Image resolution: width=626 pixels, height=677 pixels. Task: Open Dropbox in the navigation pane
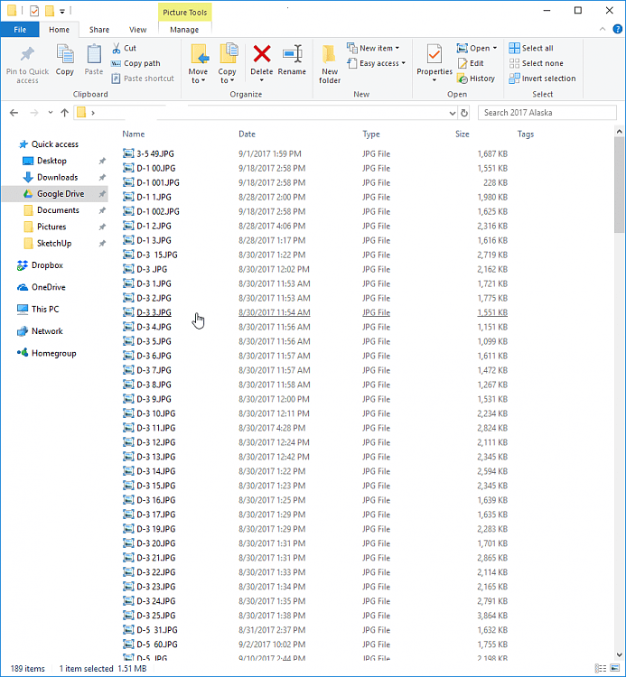(40, 265)
